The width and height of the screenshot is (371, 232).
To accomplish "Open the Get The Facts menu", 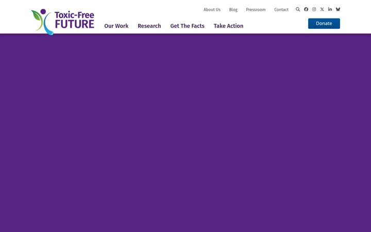I will (187, 26).
